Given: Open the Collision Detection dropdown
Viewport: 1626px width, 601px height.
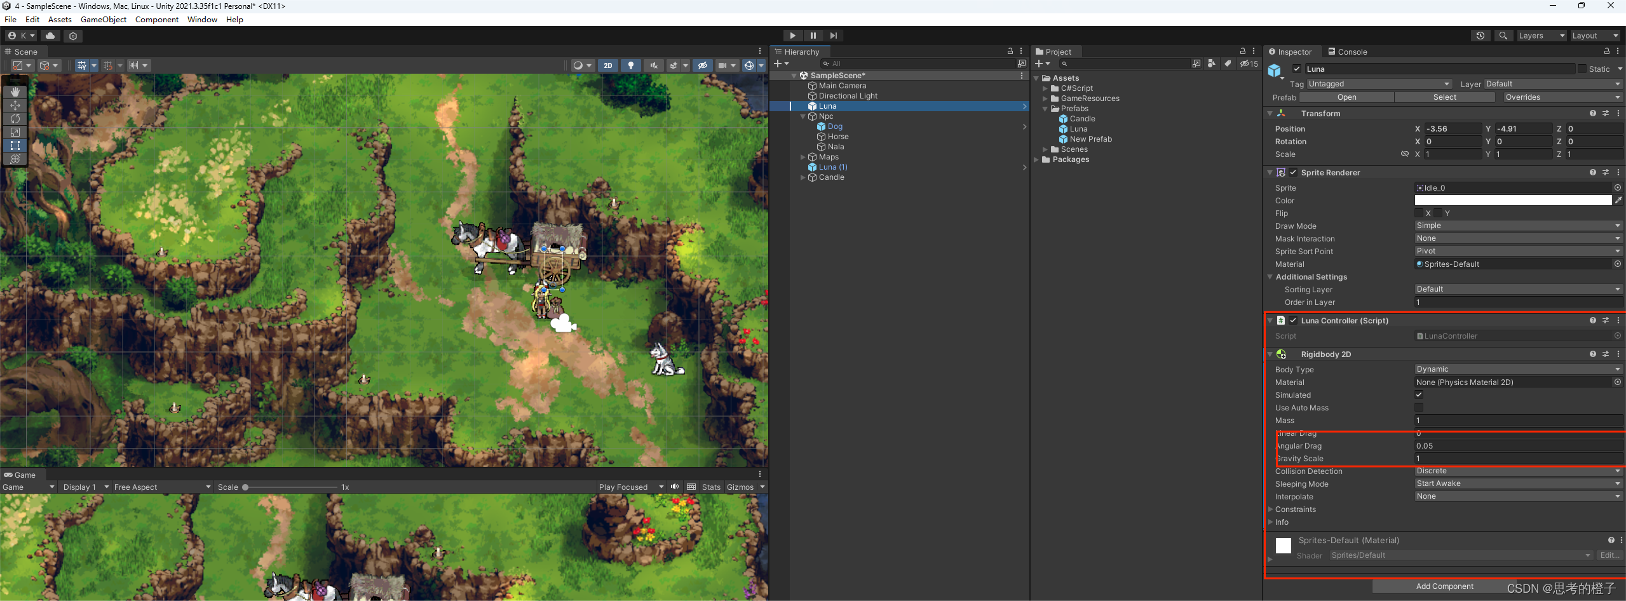Looking at the screenshot, I should click(x=1519, y=471).
